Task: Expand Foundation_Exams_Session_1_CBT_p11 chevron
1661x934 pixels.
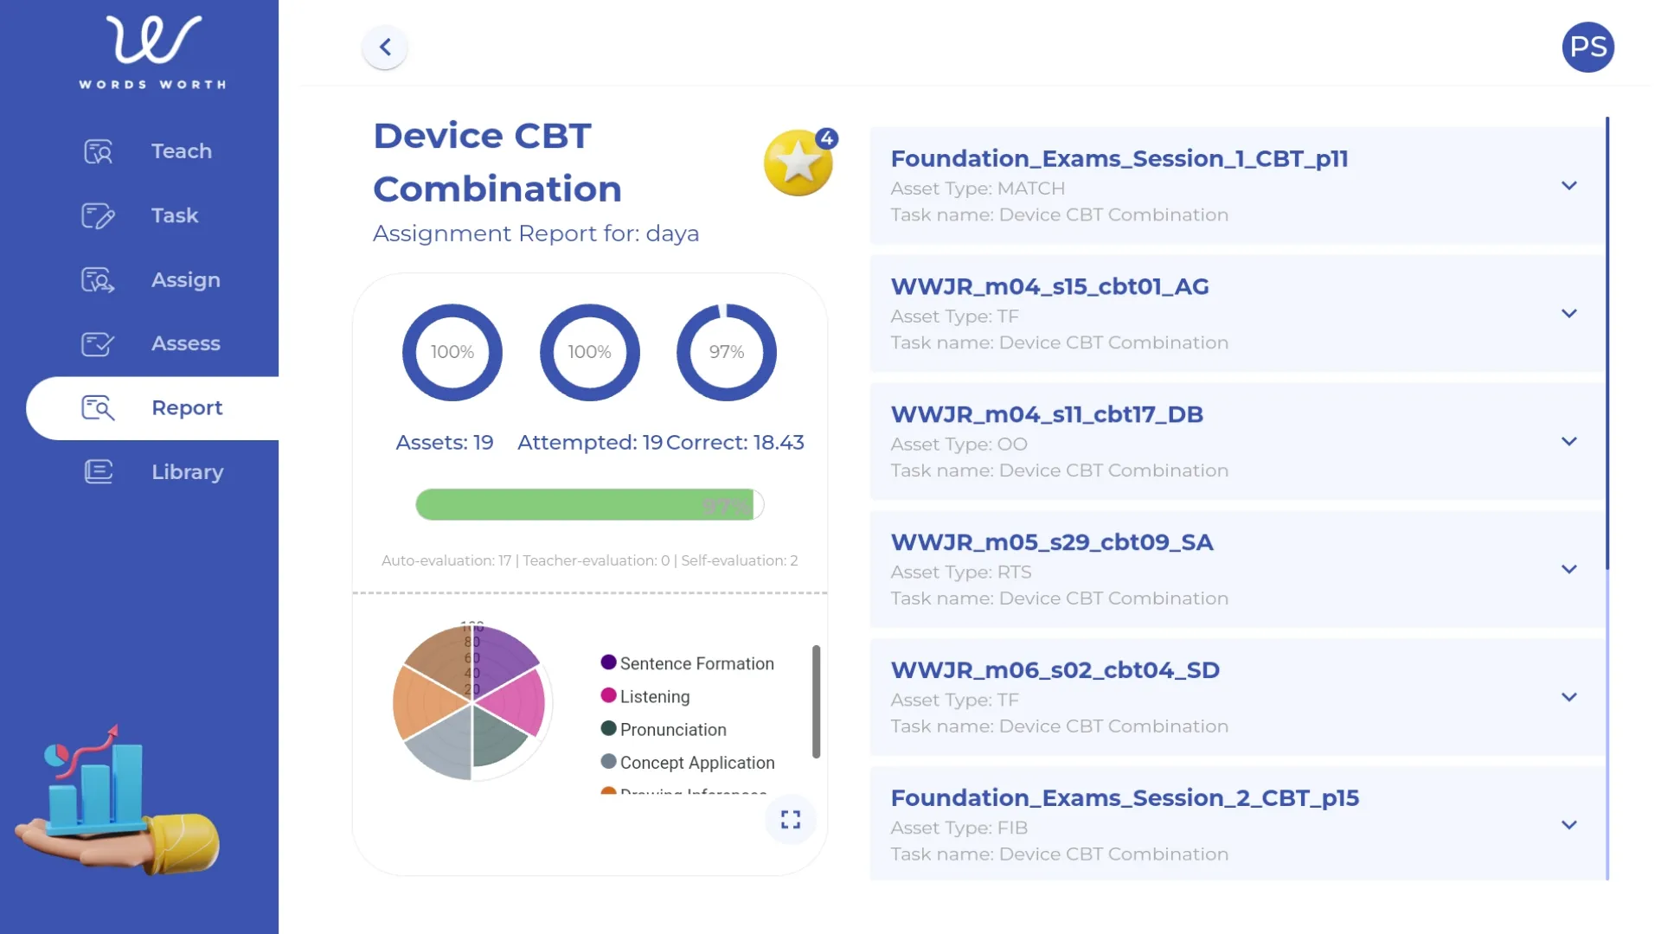Action: pyautogui.click(x=1569, y=186)
